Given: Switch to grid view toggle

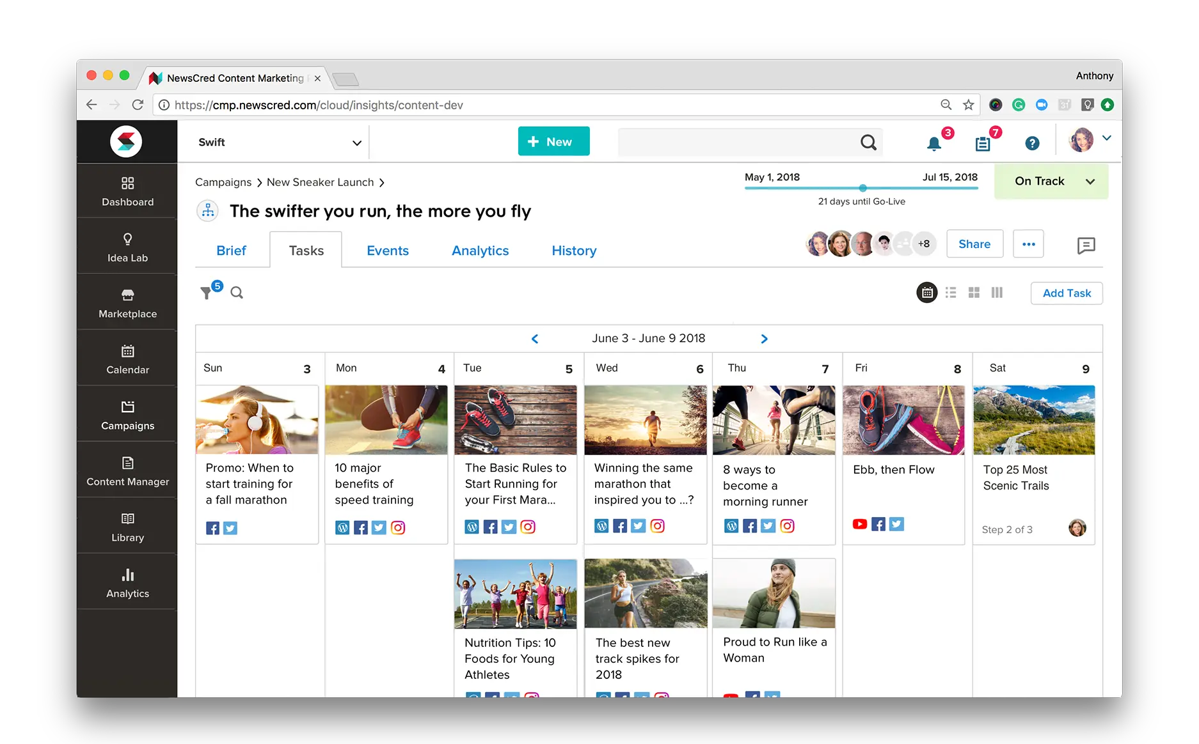Looking at the screenshot, I should (974, 293).
